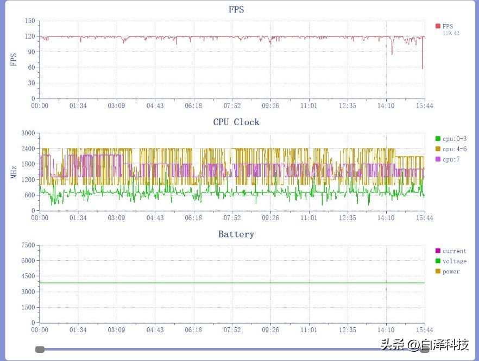Click the cpu:7 legend label
The image size is (479, 361).
pyautogui.click(x=451, y=159)
